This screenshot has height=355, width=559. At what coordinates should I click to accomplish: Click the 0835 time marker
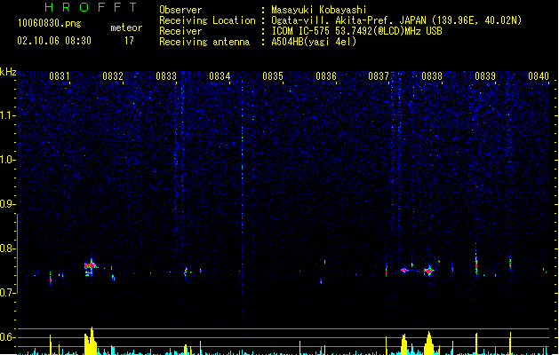(273, 76)
